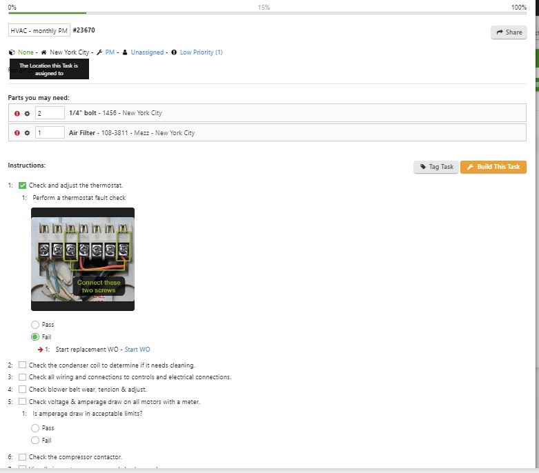The image size is (539, 473).
Task: Click the Start WO link
Action: [137, 350]
